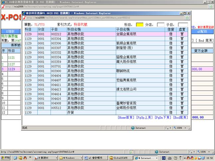Click the Start button on the taskbar
This screenshot has width=215, height=161.
pyautogui.click(x=6, y=158)
